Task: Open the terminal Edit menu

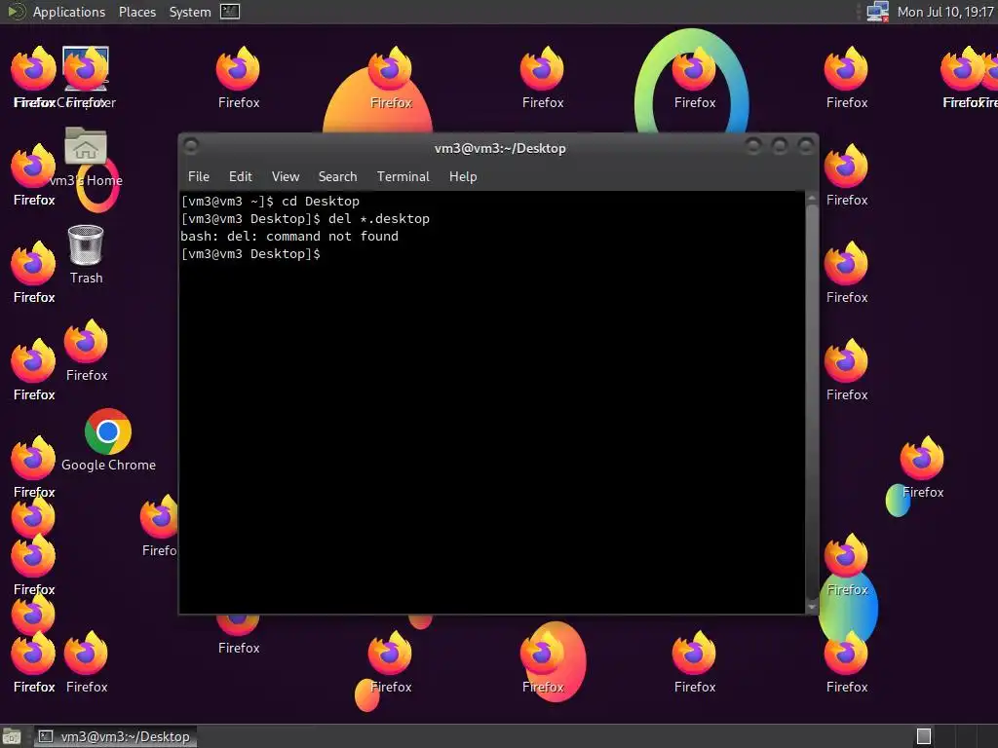Action: (x=240, y=176)
